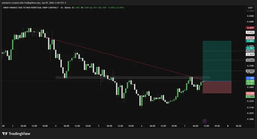257x139 pixels.
Task: Click the green 0.4081 target price label
Action: (250, 41)
